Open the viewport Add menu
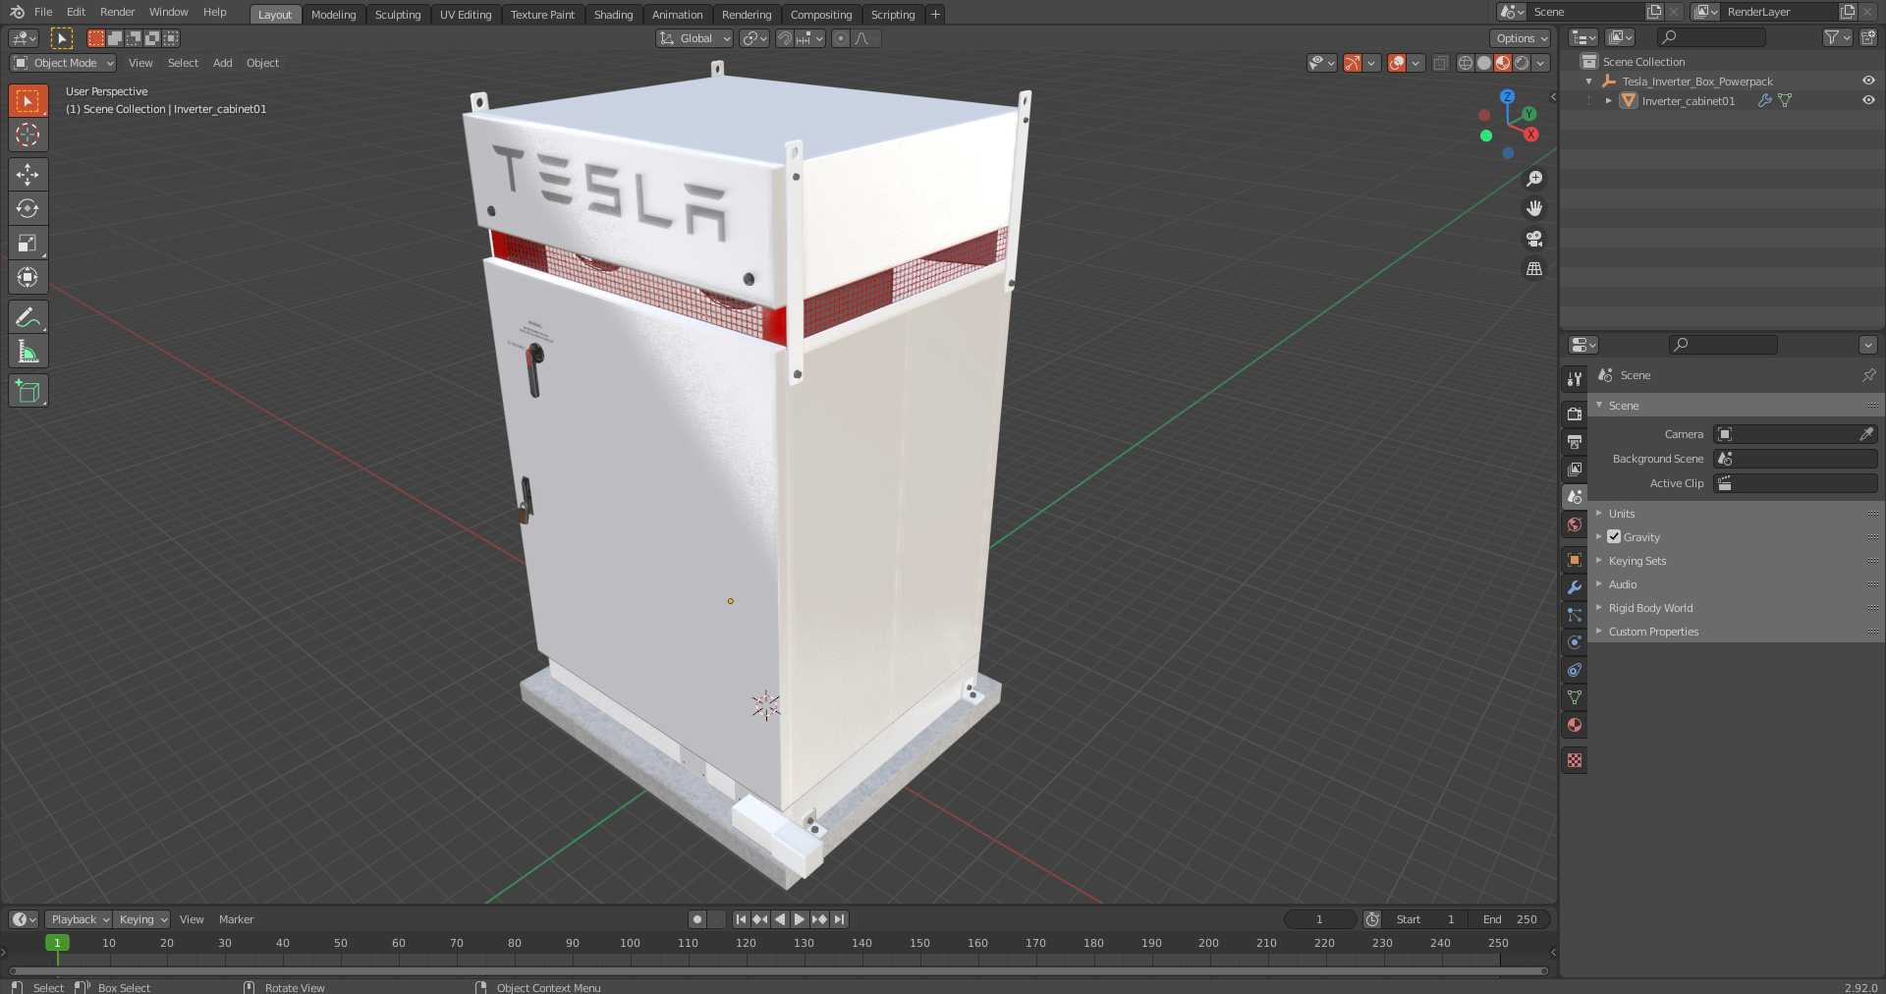The height and width of the screenshot is (994, 1886). click(223, 63)
